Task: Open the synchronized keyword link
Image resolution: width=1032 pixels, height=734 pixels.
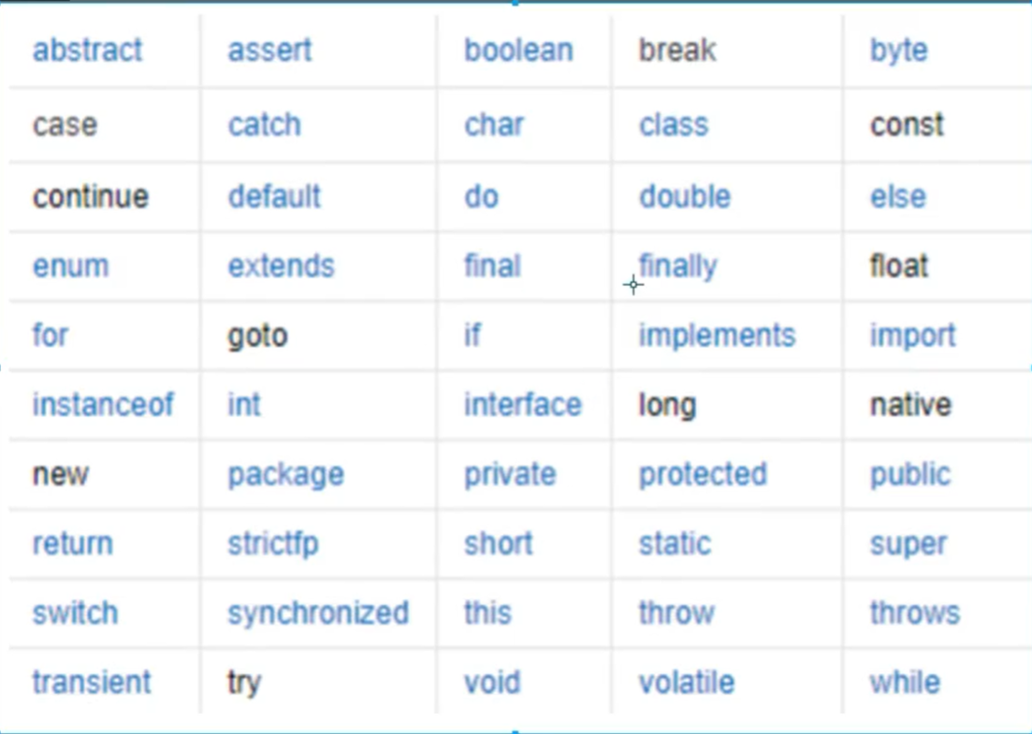Action: tap(318, 613)
